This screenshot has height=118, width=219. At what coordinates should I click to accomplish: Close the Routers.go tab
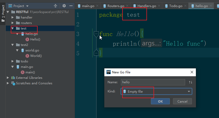click(127, 6)
